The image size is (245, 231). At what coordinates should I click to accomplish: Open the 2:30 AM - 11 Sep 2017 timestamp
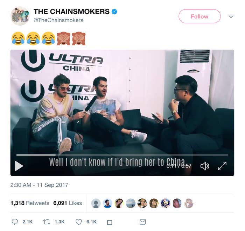coord(39,185)
